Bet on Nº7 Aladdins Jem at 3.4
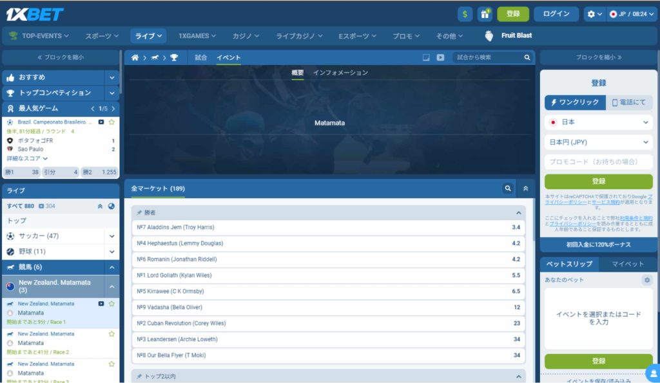The width and height of the screenshot is (660, 383). 328,227
